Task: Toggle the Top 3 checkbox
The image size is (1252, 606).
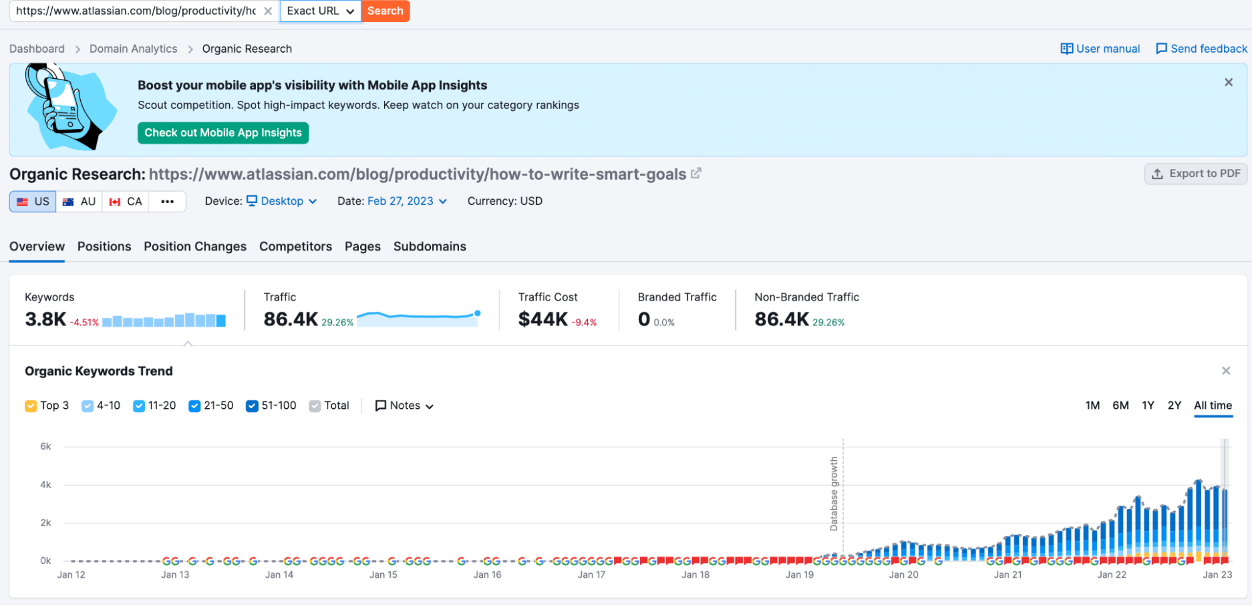Action: click(31, 406)
